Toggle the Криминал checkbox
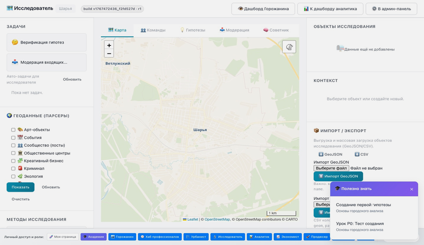This screenshot has width=424, height=245. point(13,169)
